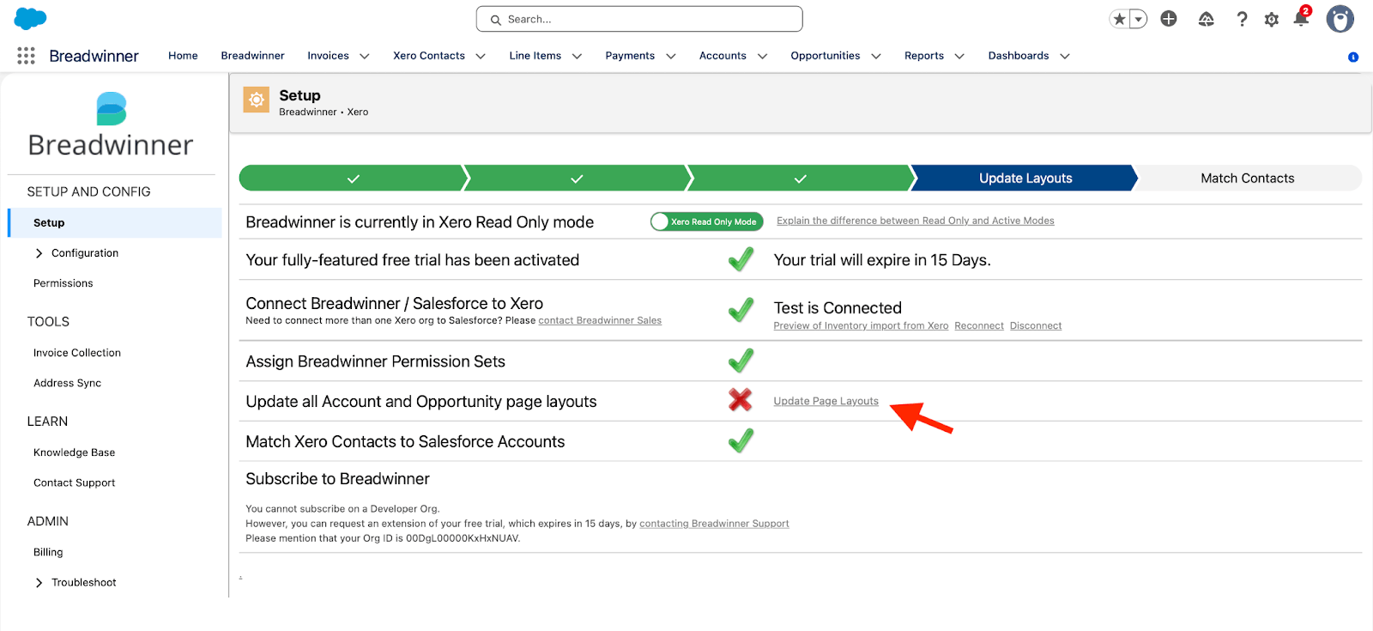Open the Xero Contacts dropdown chevron

pos(481,57)
